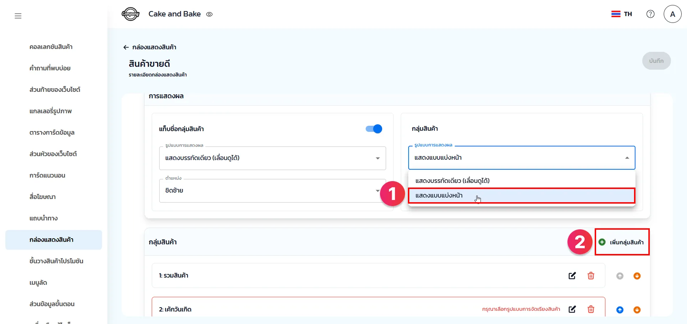Open the แสดงบรรทัดเดียว display format dropdown
The image size is (687, 324).
tap(272, 158)
